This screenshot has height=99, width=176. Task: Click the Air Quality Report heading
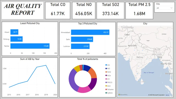(23, 9)
